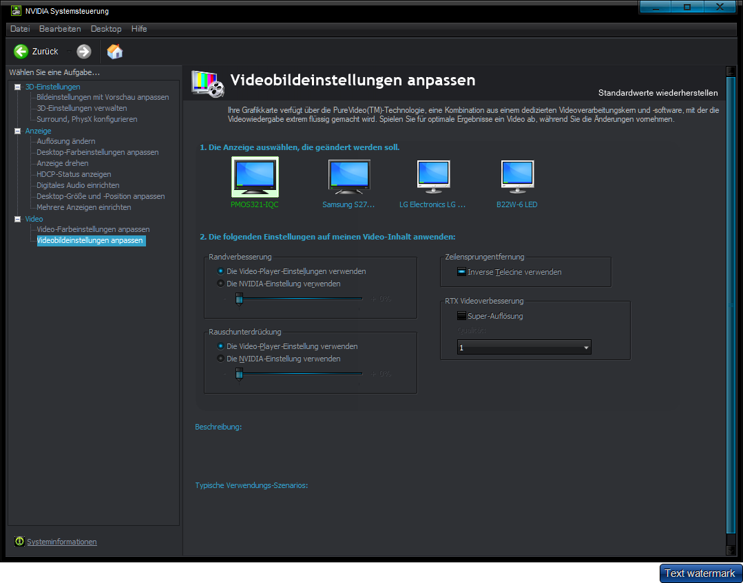Select the LG Electronics monitor icon
Viewport: 743px width, 583px height.
[433, 177]
